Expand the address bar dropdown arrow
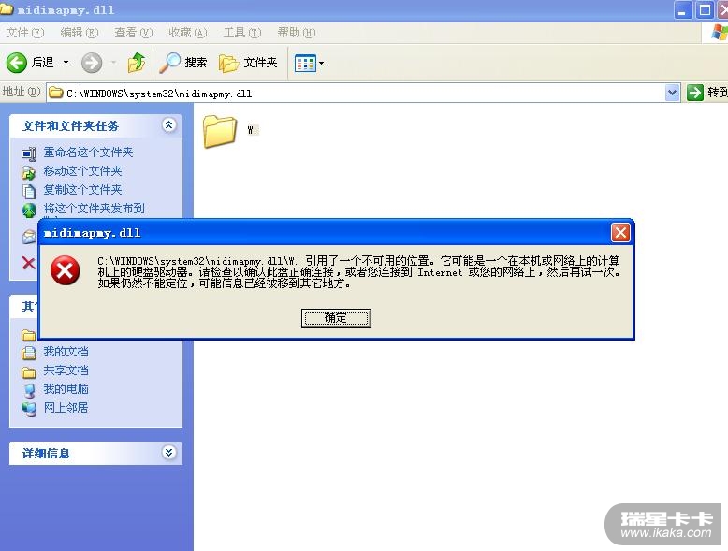This screenshot has height=551, width=728. click(672, 93)
